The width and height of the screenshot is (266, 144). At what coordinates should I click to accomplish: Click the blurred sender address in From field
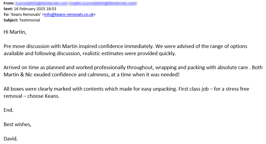(41, 3)
